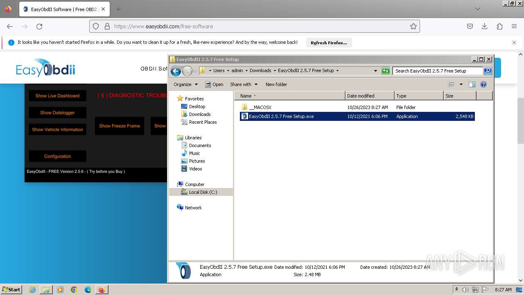The image size is (524, 295).
Task: Click Show Live Dashboard button
Action: tap(57, 96)
